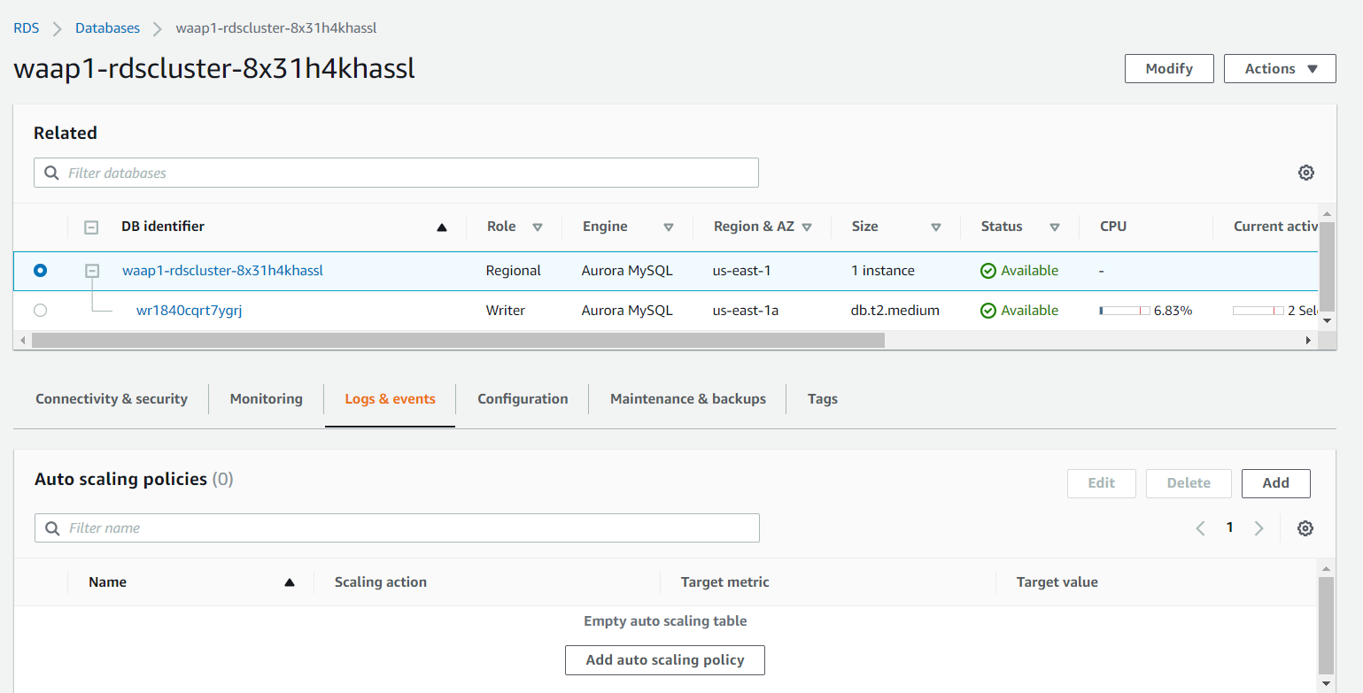Switch to Maintenance & backups tab
This screenshot has width=1363, height=693.
click(x=688, y=399)
